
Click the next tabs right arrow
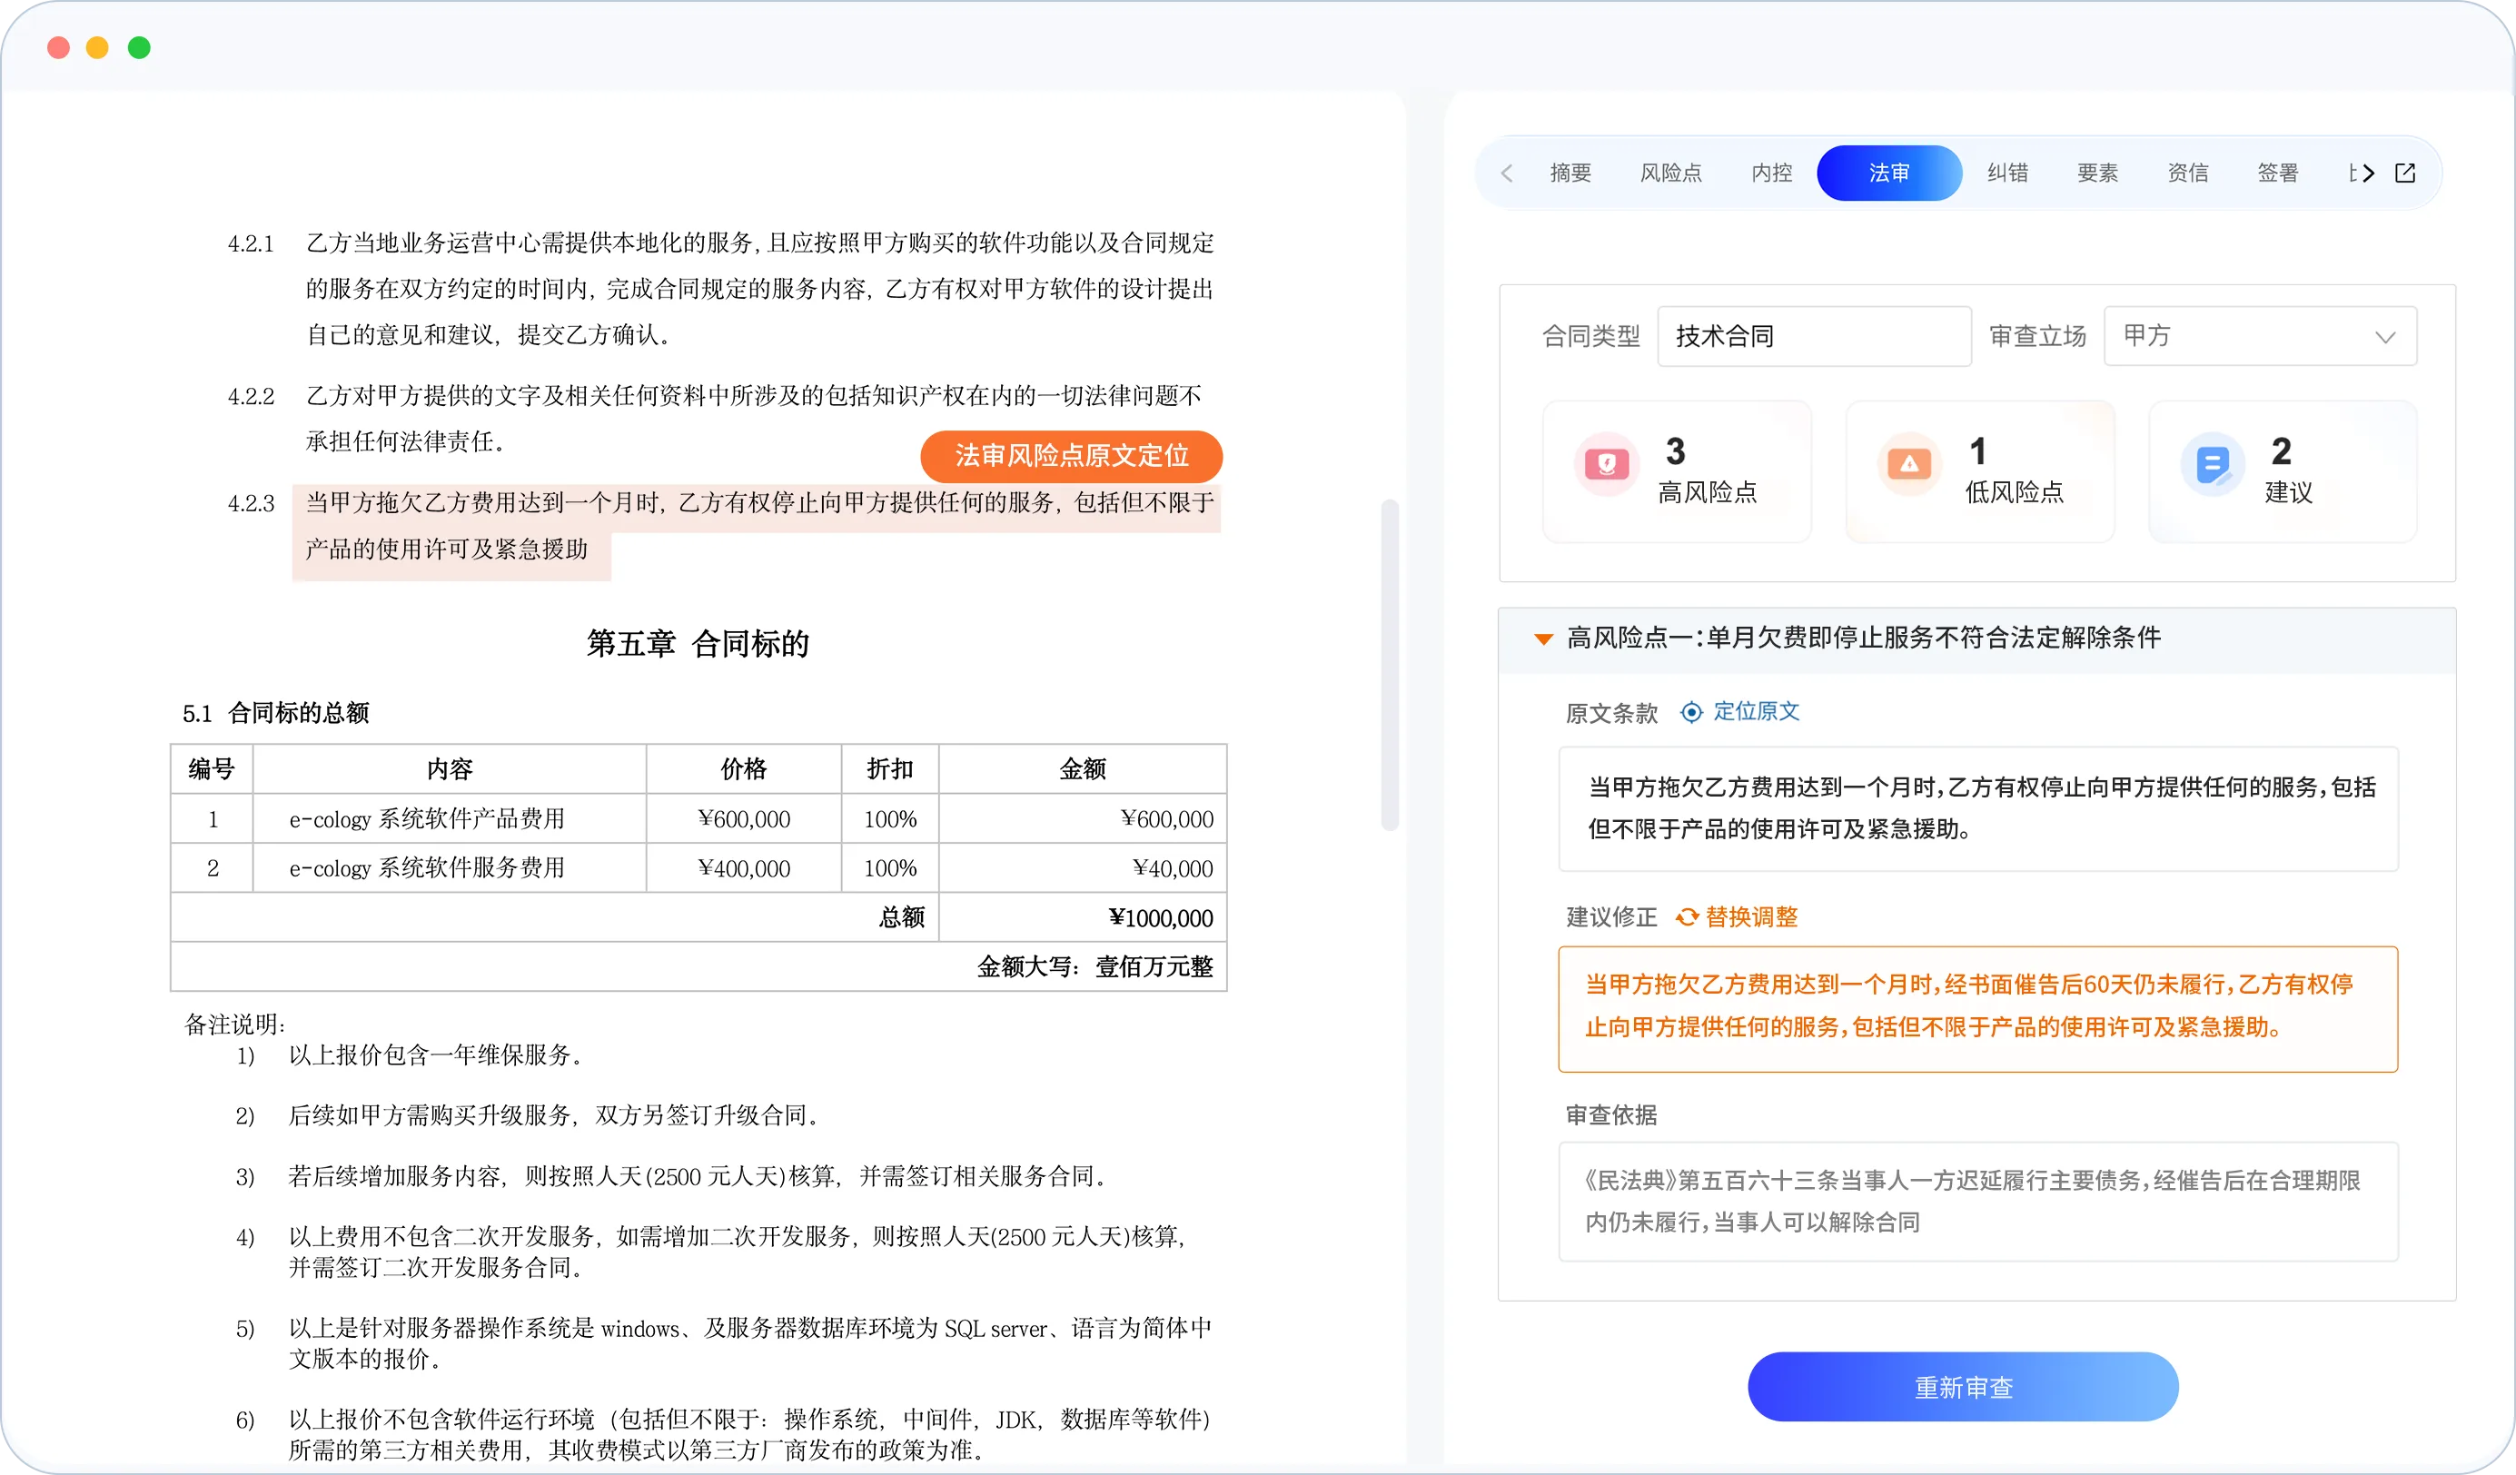coord(2367,173)
